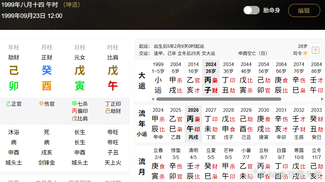
Task: Click hidden stem 甲七杀
Action: (x=80, y=104)
